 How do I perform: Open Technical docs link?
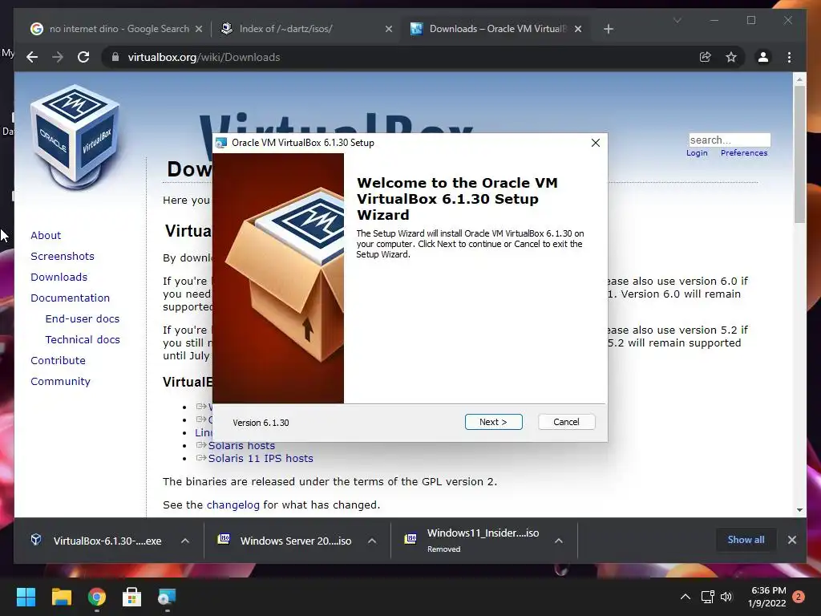[x=83, y=339]
